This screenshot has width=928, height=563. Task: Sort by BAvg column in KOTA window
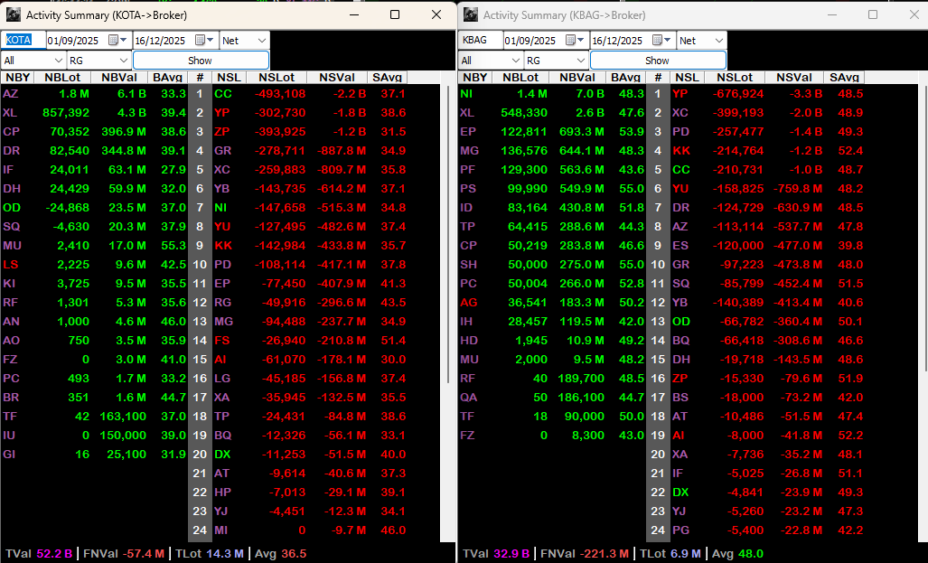(x=167, y=78)
